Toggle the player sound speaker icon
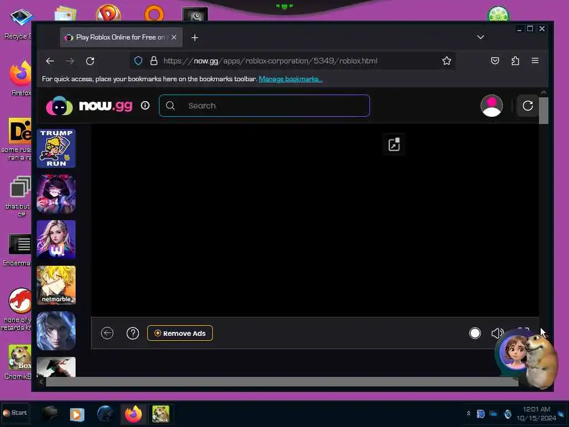 point(497,333)
